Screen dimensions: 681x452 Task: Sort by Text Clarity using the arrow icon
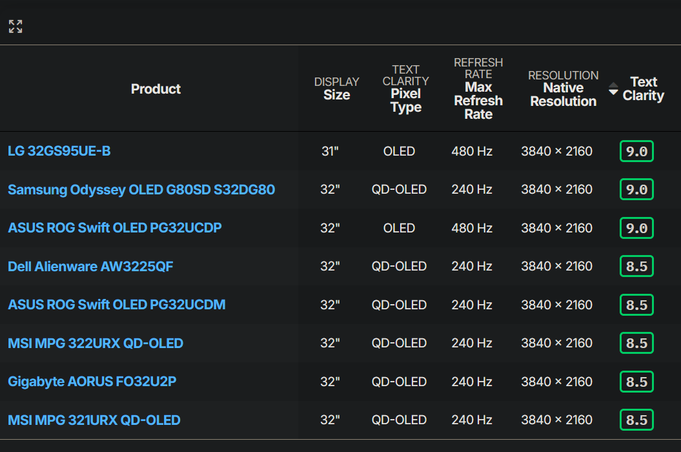click(x=613, y=88)
